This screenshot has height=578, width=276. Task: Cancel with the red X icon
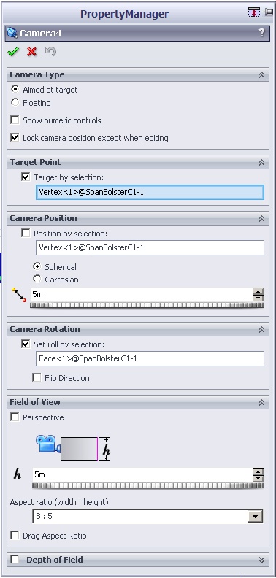[32, 52]
